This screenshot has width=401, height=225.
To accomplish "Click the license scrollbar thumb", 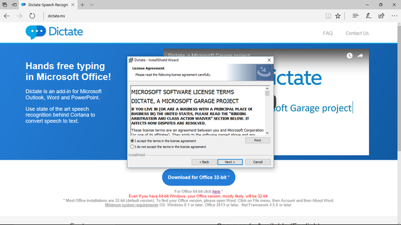I will point(267,93).
